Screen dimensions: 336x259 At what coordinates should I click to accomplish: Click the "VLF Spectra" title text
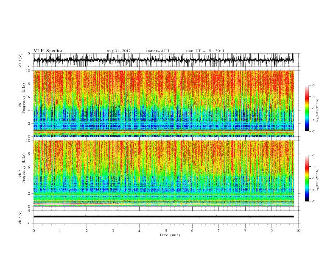click(48, 51)
